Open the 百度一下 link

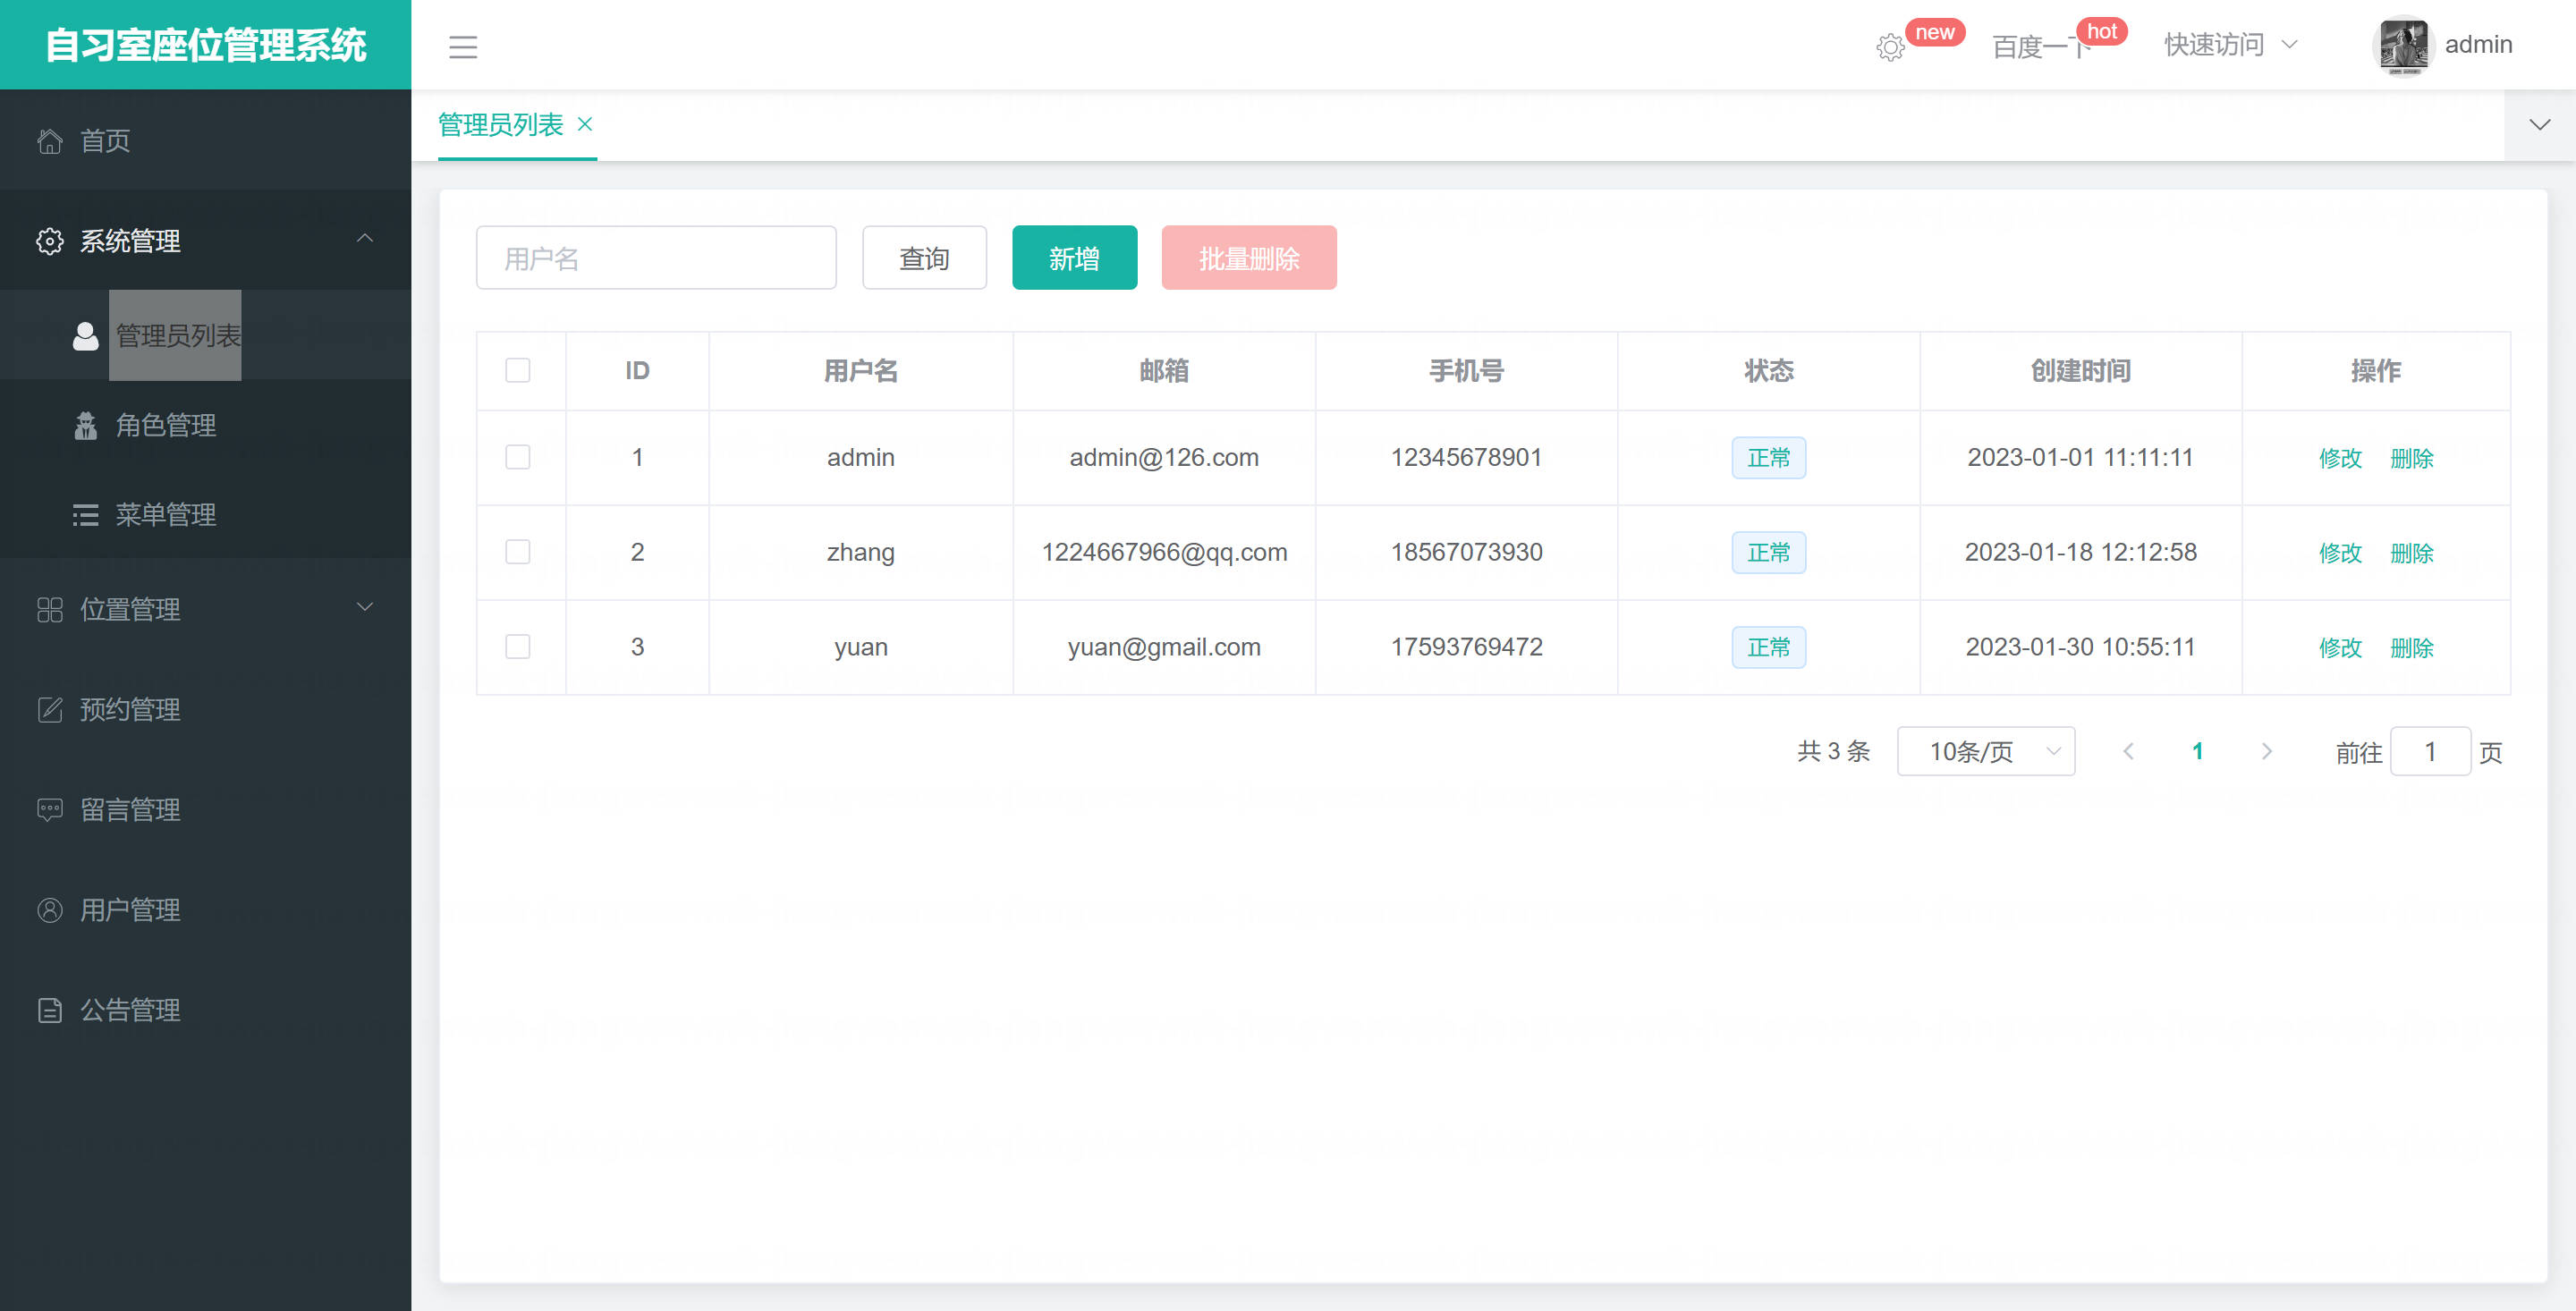click(x=2040, y=47)
